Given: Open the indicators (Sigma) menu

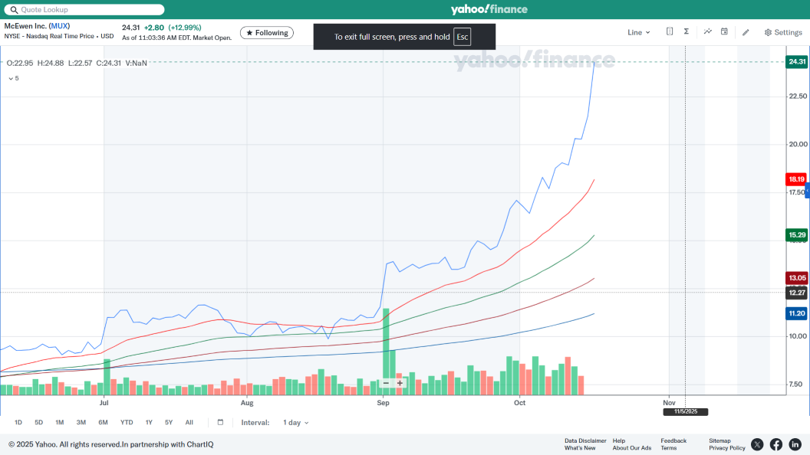Looking at the screenshot, I should pyautogui.click(x=687, y=32).
